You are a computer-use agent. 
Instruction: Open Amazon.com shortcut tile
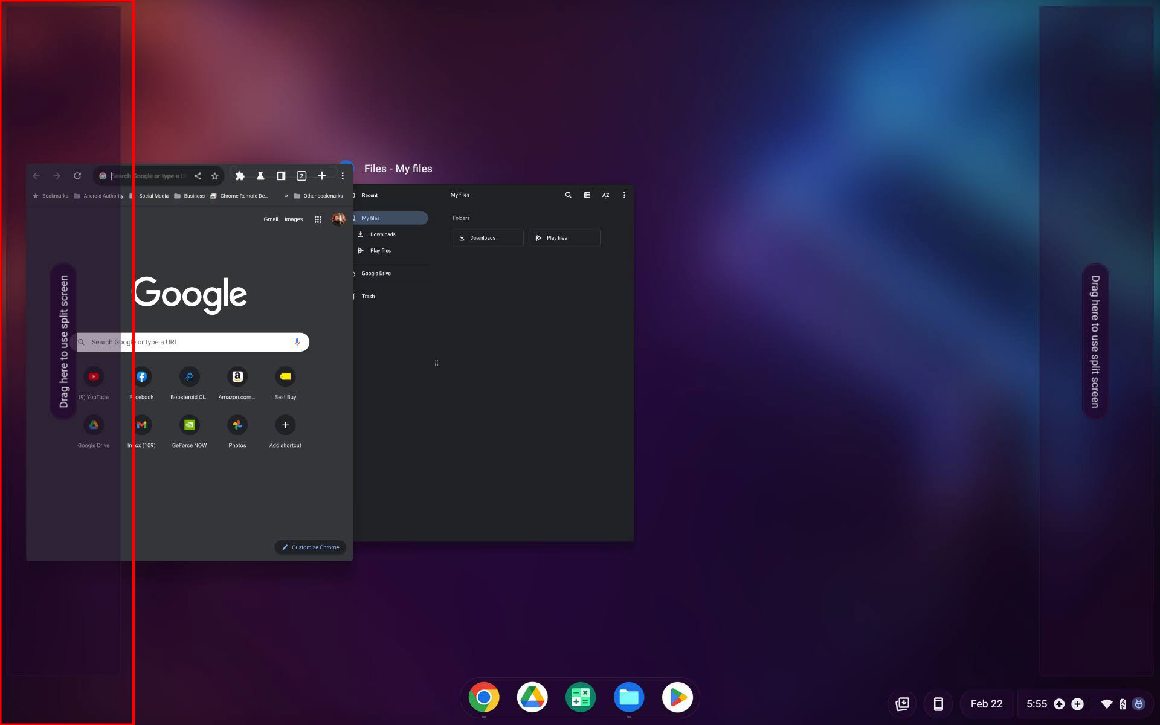[x=237, y=377]
